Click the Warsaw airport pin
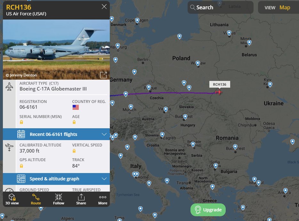Viewport: 299px width, 221px height. tap(198, 63)
